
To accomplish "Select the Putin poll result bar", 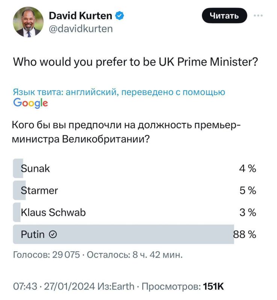I will 123,235.
